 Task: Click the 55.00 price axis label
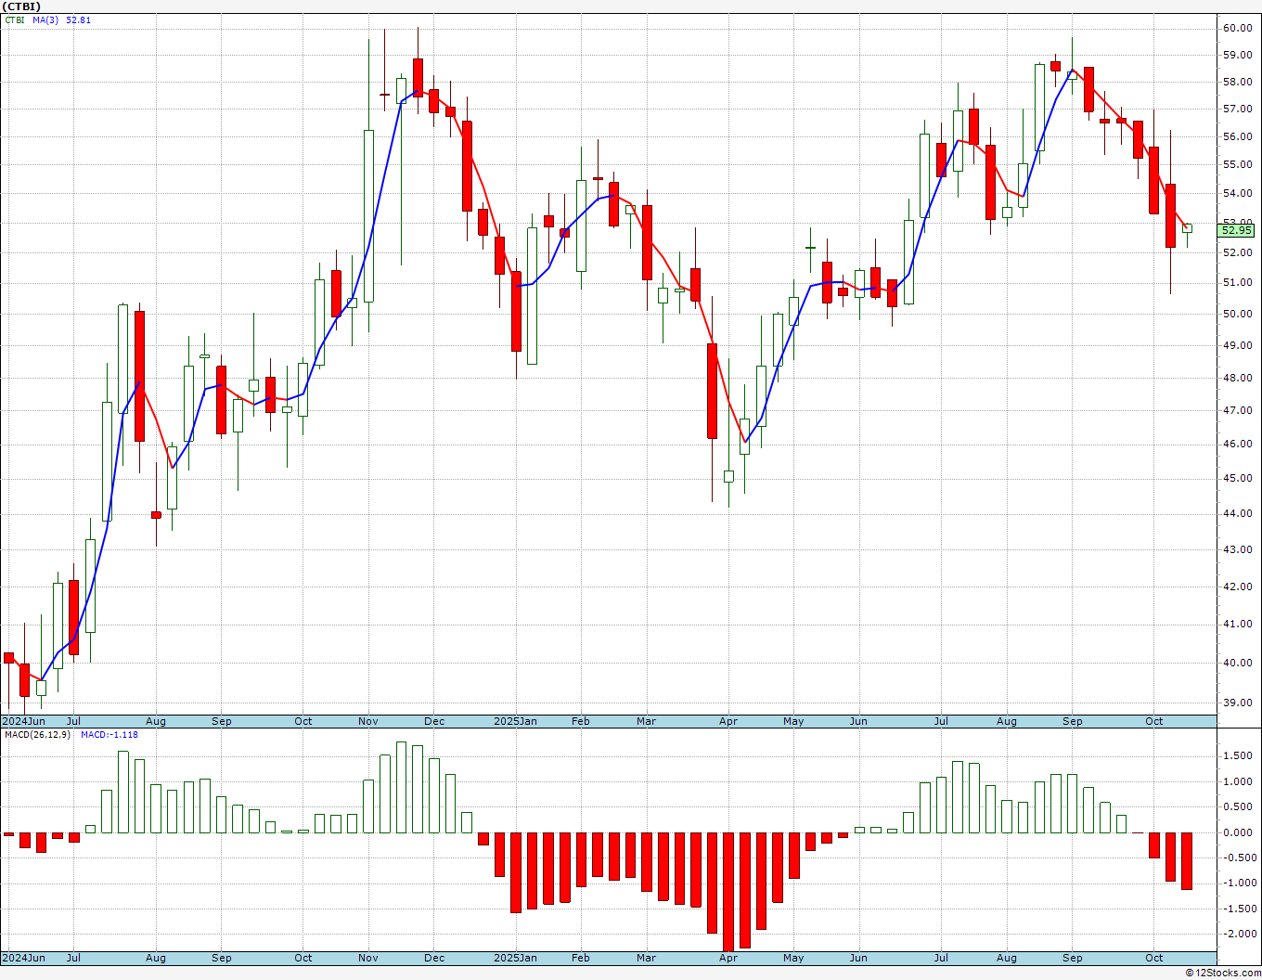click(1238, 164)
